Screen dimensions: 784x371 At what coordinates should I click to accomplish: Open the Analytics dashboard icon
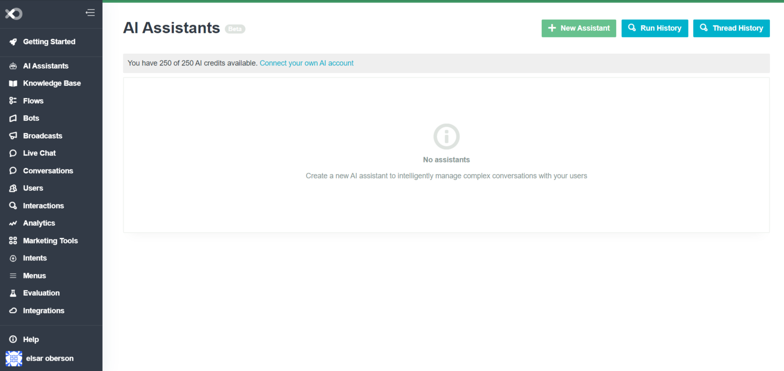pos(13,223)
